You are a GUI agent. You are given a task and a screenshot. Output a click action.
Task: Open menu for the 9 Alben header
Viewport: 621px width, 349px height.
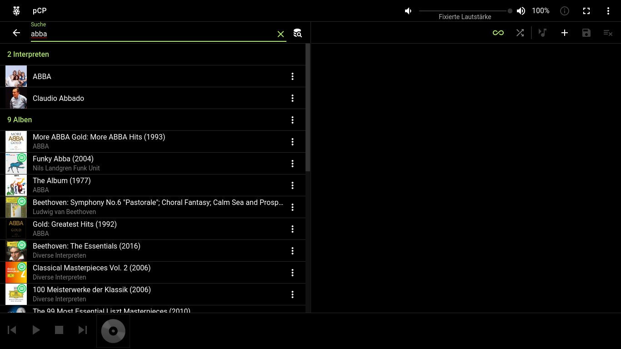292,120
